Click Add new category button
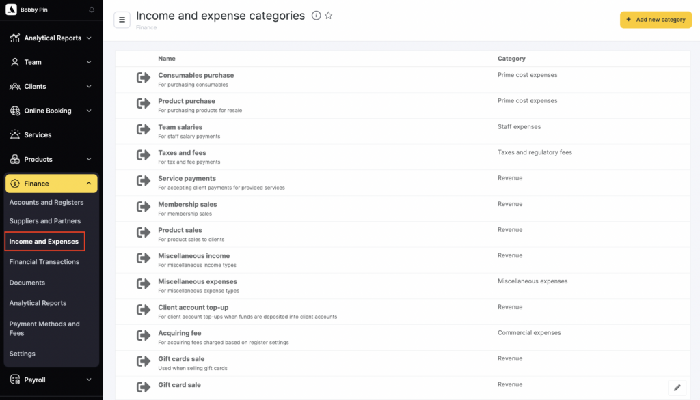 point(656,20)
